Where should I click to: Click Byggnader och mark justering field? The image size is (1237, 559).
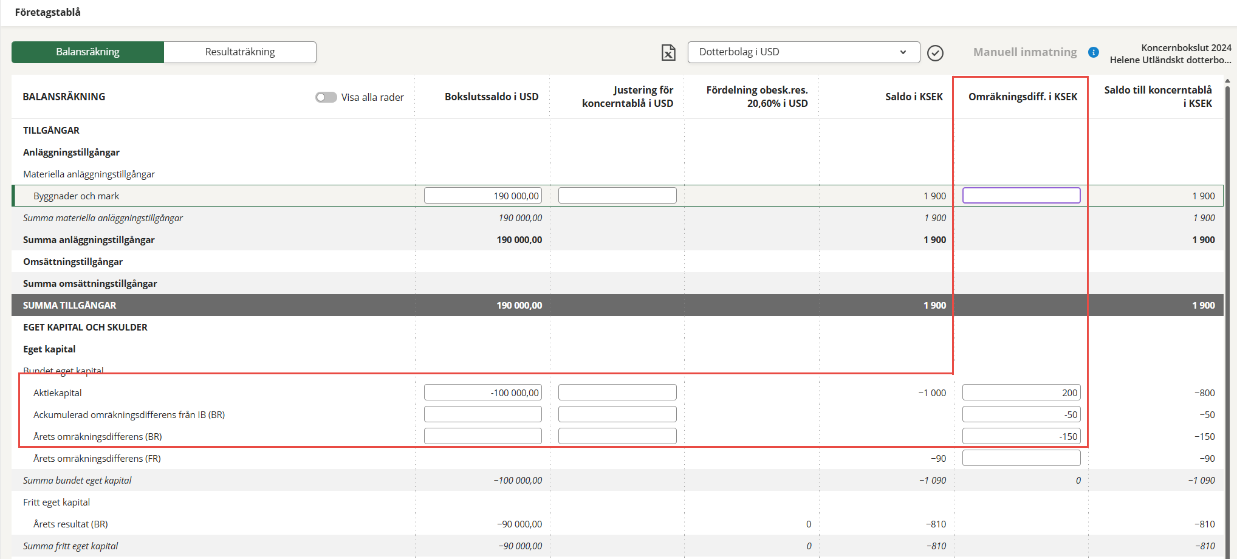pyautogui.click(x=617, y=196)
